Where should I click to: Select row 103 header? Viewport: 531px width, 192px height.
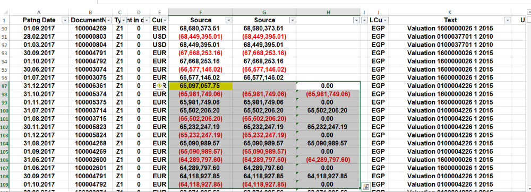click(5, 135)
